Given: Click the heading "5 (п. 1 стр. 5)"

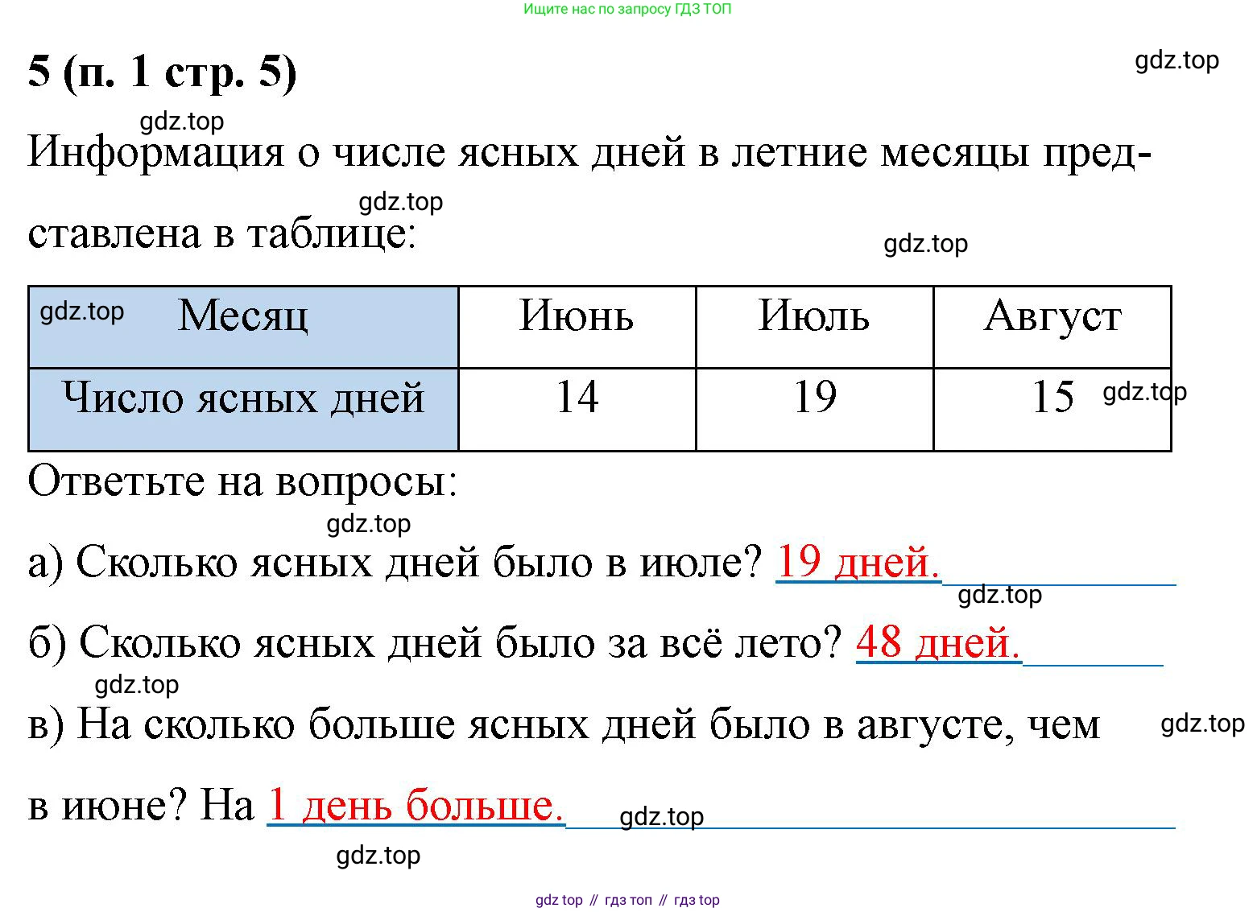Looking at the screenshot, I should coord(162,72).
